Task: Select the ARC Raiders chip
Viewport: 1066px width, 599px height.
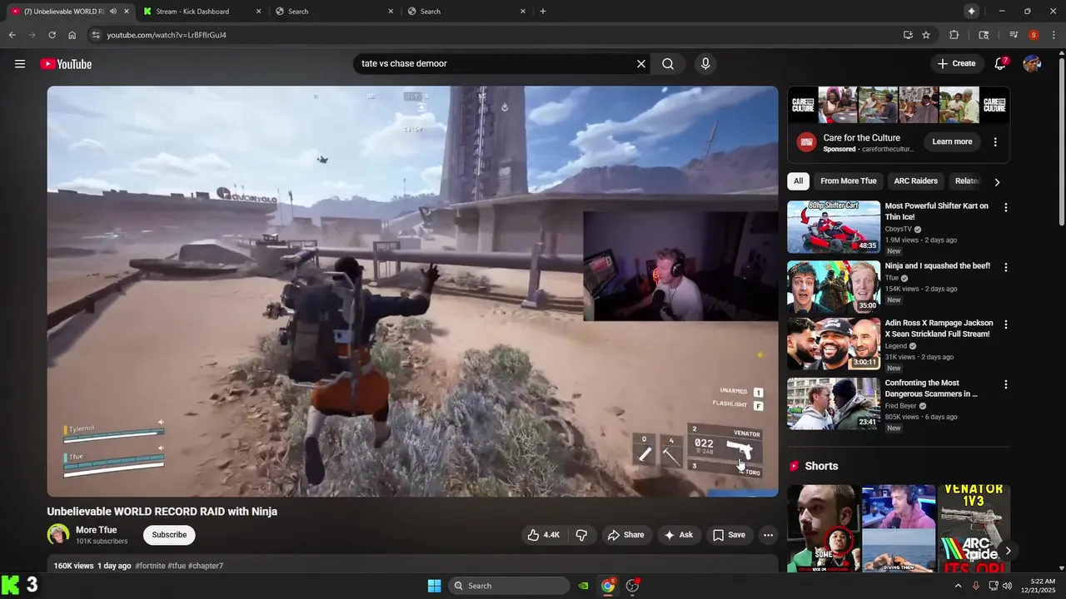Action: click(x=915, y=181)
